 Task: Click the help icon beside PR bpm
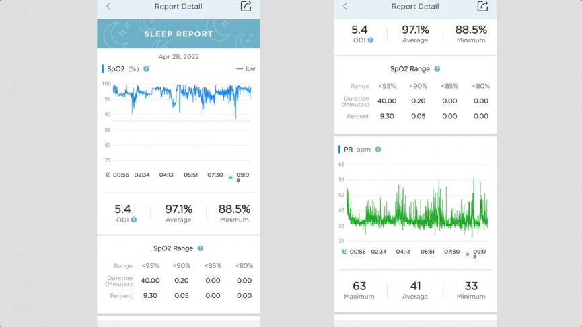[377, 149]
